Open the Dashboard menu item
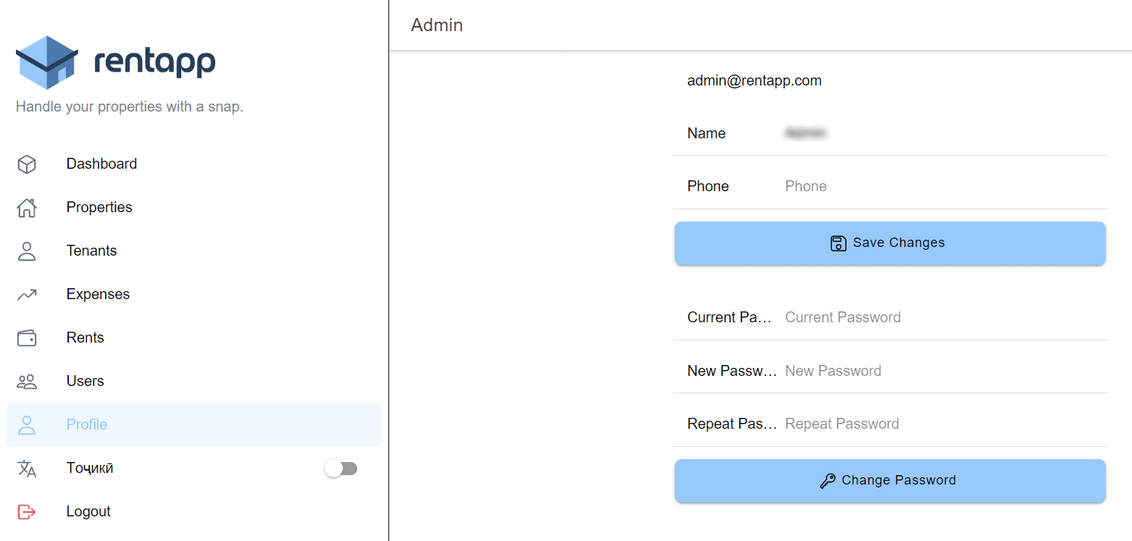This screenshot has width=1132, height=541. point(101,164)
